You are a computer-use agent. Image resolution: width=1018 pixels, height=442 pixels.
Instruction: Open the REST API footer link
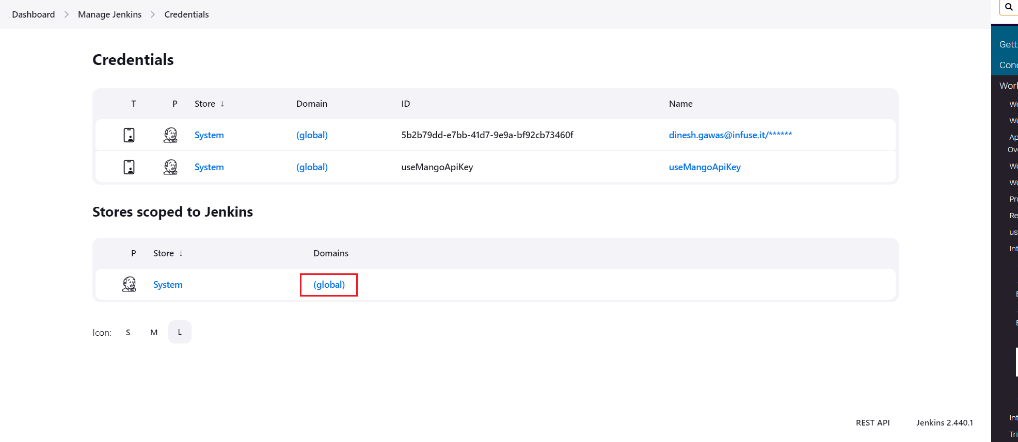click(872, 423)
